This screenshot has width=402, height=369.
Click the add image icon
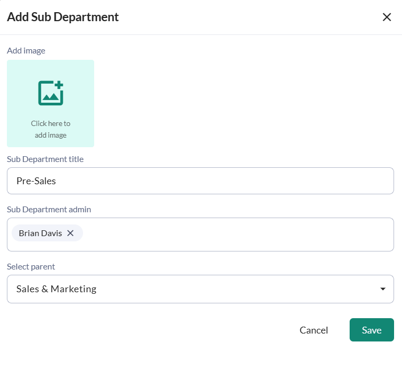[51, 93]
